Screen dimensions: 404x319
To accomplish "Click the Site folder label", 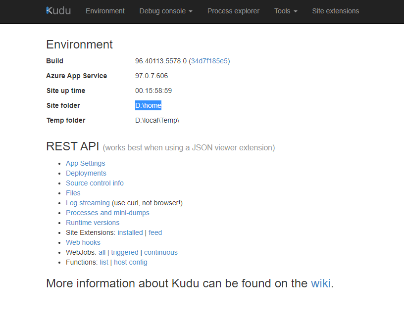I will click(x=63, y=105).
